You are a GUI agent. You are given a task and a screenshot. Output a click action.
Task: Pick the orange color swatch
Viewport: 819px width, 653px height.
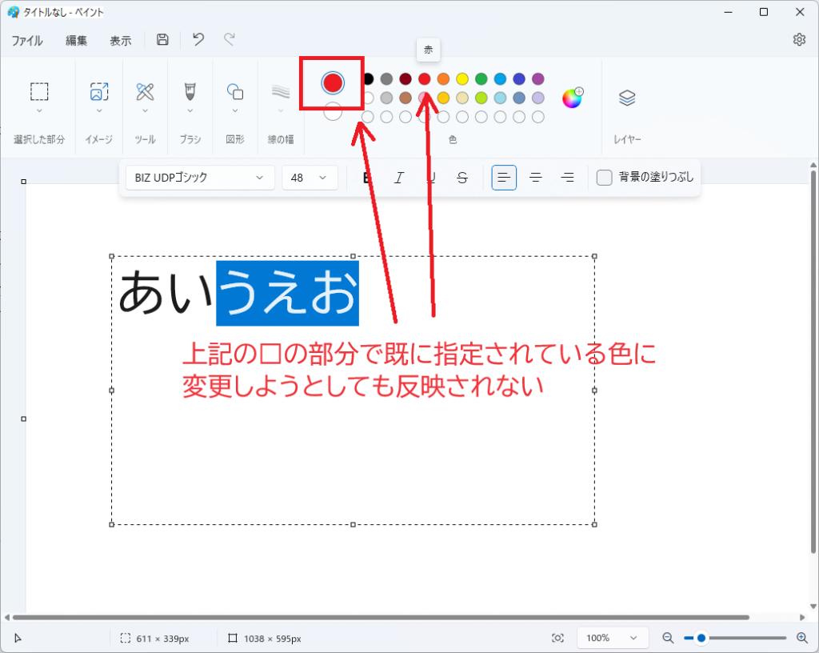(443, 79)
